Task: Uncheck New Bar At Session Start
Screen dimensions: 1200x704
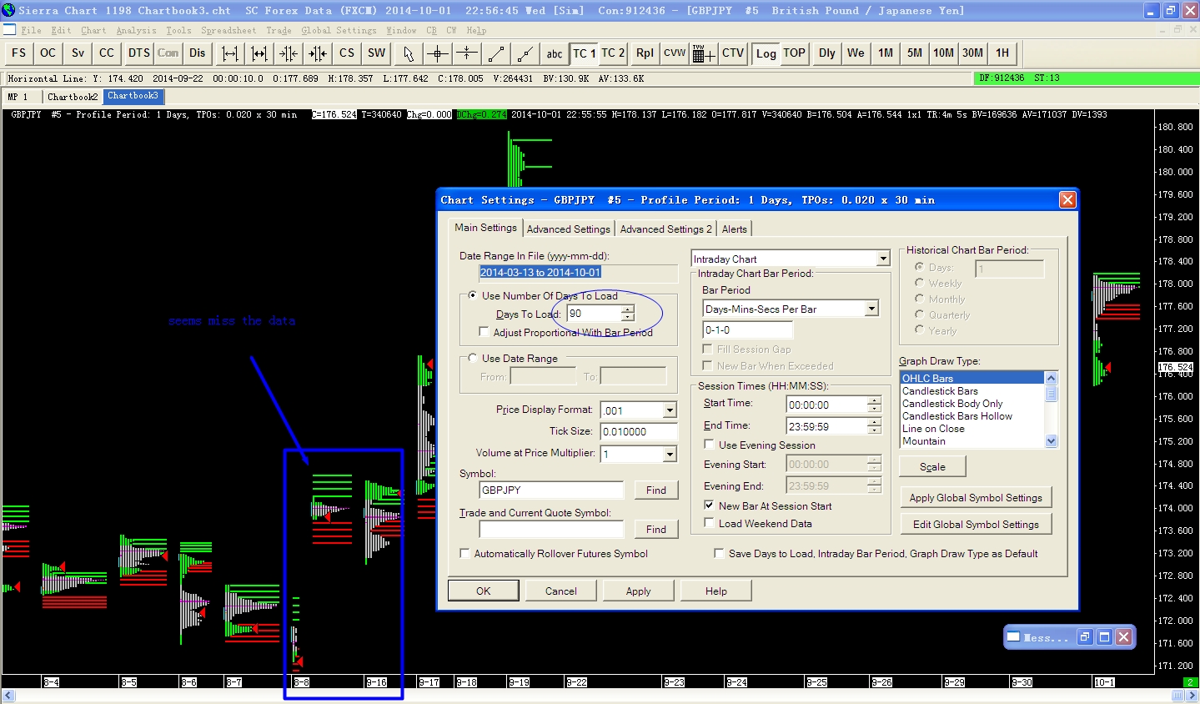Action: [709, 505]
